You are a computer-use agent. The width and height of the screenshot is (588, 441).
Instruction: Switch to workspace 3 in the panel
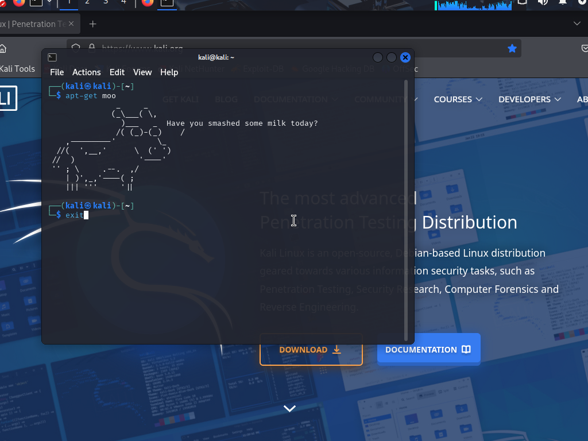106,2
